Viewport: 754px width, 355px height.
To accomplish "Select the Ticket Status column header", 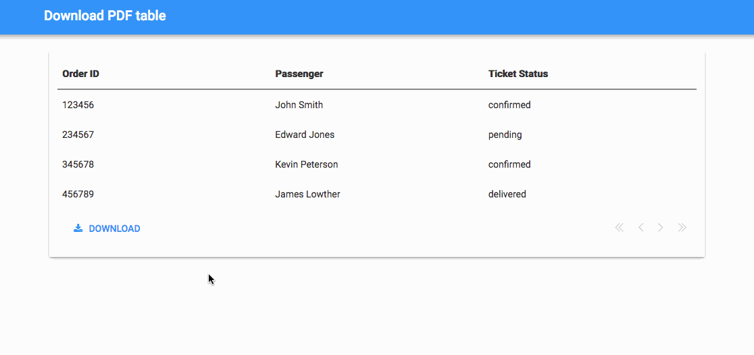I will click(x=518, y=74).
